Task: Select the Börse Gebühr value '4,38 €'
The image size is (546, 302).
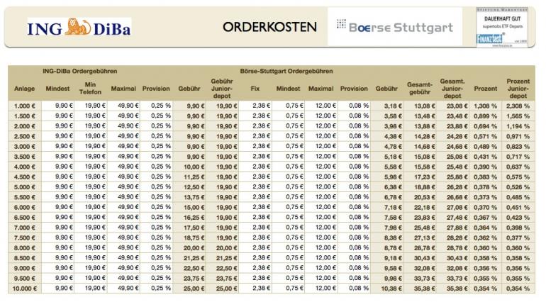Action: click(x=393, y=136)
